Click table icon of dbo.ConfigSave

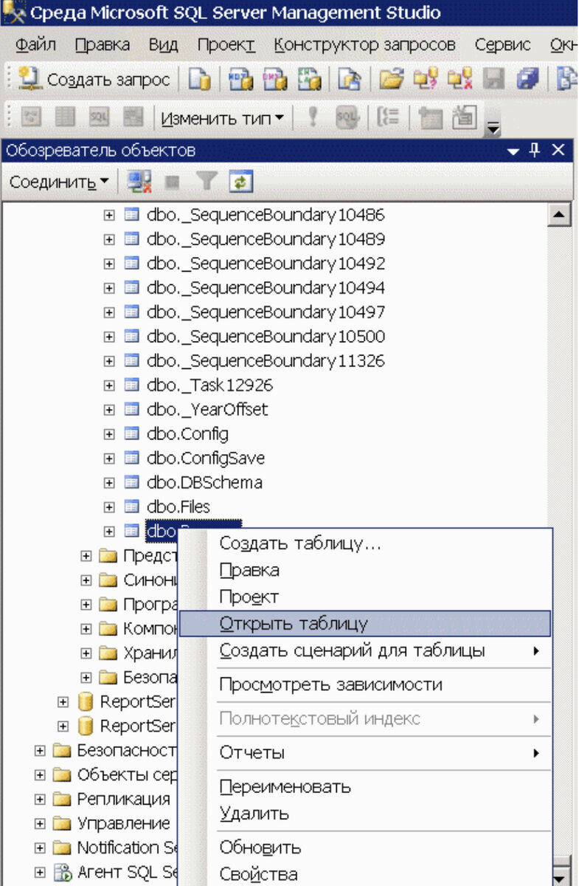pyautogui.click(x=131, y=459)
